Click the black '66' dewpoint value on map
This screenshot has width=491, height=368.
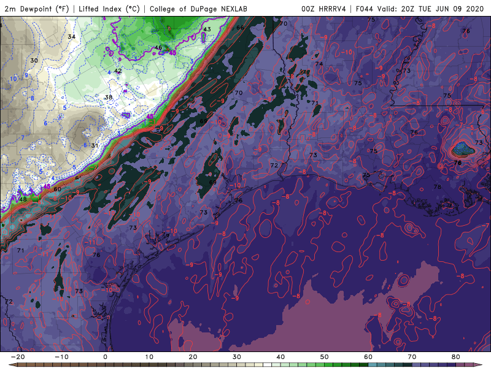[x=240, y=28]
